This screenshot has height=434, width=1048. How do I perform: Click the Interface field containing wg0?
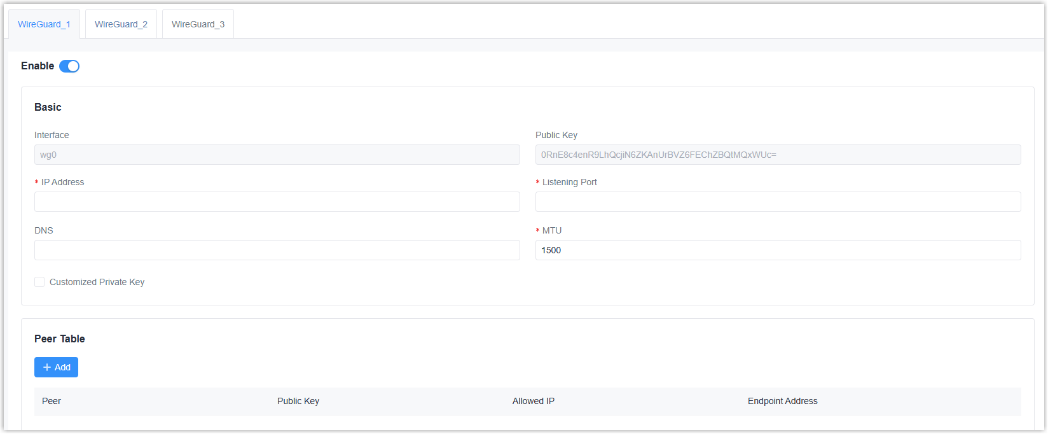[277, 155]
